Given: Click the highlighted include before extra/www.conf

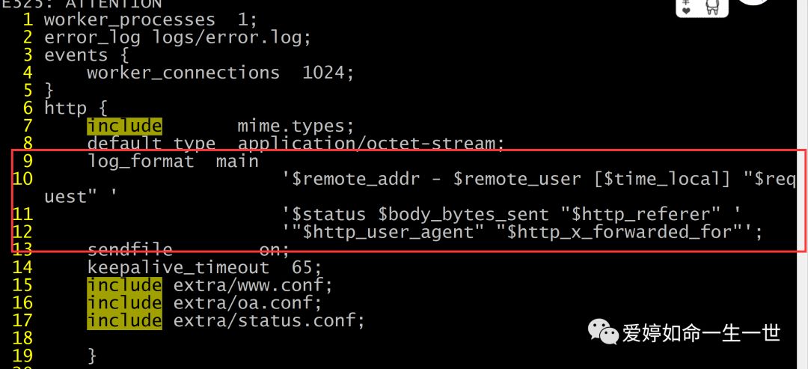Looking at the screenshot, I should point(124,286).
